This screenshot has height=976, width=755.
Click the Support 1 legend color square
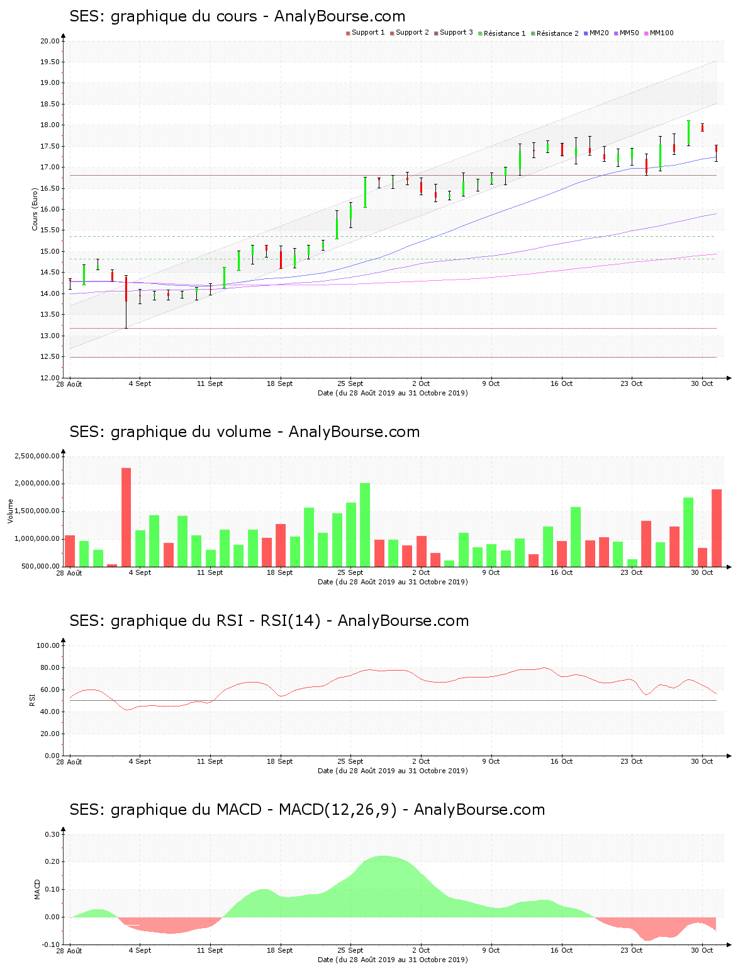(x=348, y=33)
